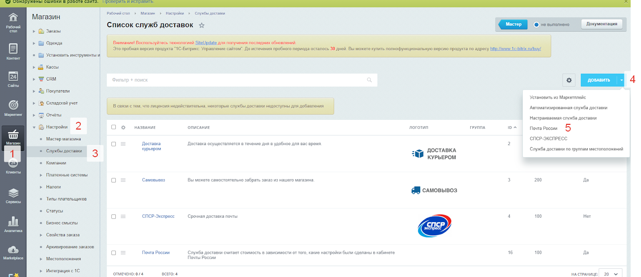Viewport: 641px width, 277px height.
Task: Click the Заказы folder icon in tree
Action: (x=41, y=31)
